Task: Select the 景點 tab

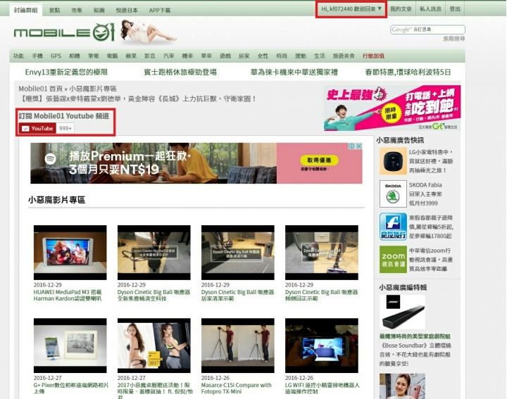Action: (55, 11)
